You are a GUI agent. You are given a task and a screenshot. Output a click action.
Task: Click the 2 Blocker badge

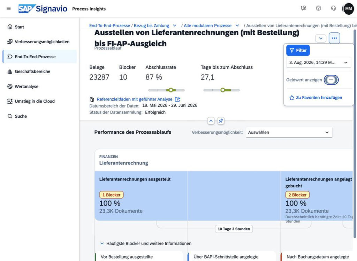(x=297, y=195)
